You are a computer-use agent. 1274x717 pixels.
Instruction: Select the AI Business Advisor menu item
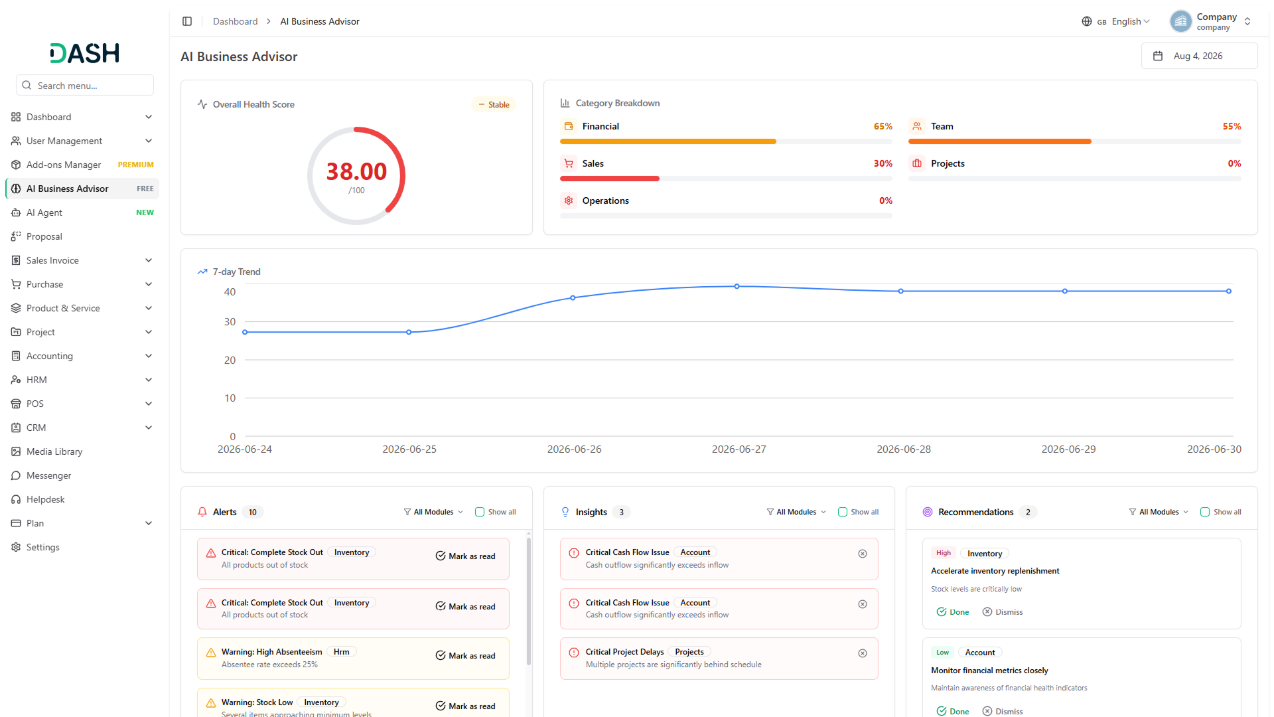point(82,189)
